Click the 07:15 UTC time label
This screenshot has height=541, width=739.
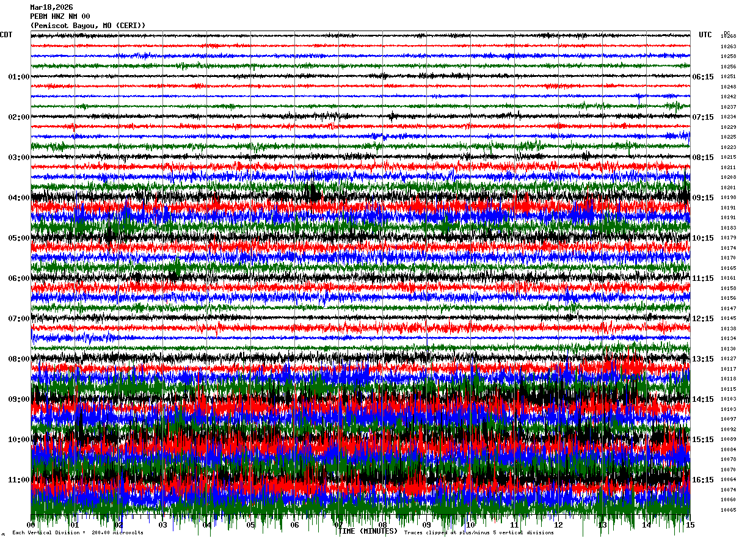[x=703, y=117]
